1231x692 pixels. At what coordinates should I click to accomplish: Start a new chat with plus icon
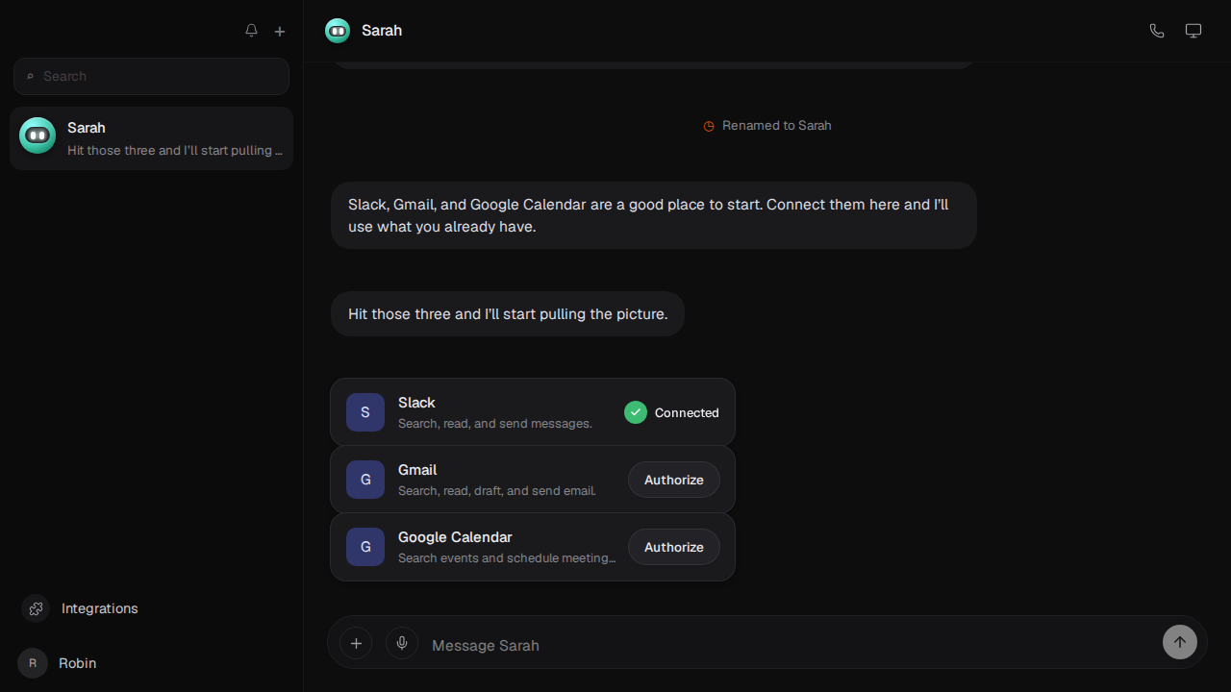pos(280,31)
